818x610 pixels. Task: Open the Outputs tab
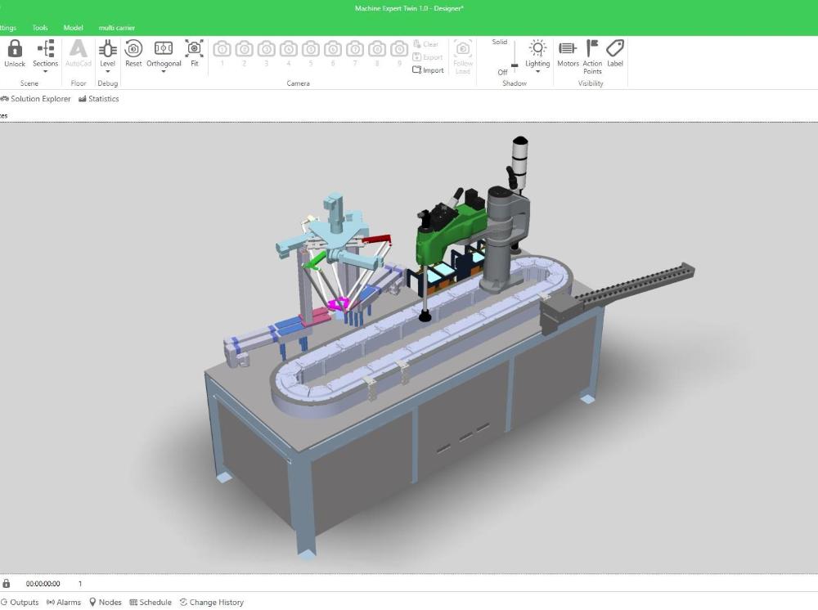click(20, 602)
